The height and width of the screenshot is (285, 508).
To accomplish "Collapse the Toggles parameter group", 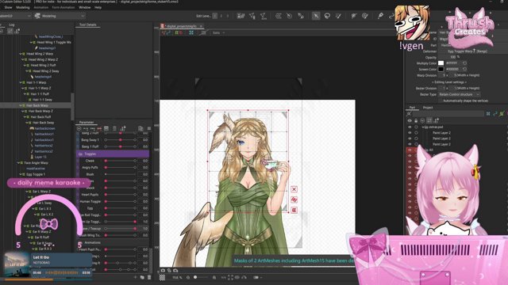I will pos(79,154).
